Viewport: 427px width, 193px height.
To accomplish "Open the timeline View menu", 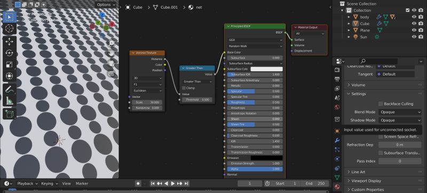I will [x=66, y=183].
